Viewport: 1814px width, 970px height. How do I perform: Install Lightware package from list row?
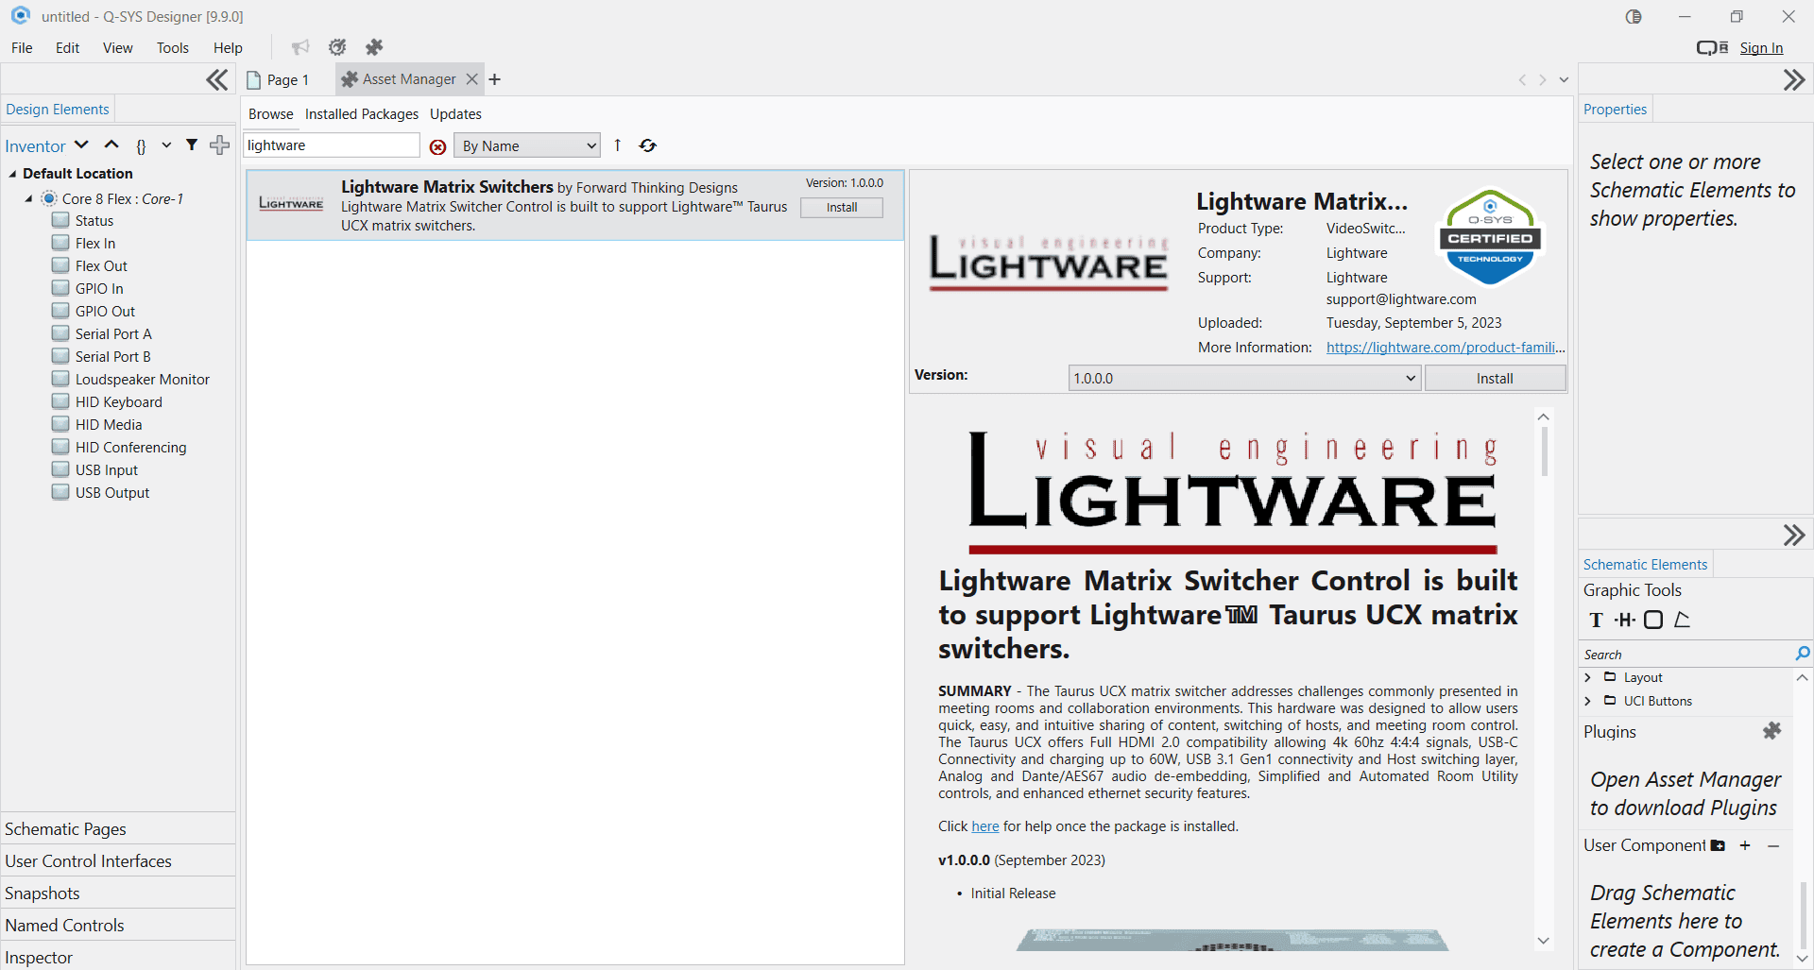point(842,208)
